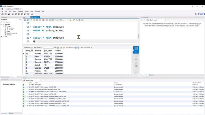The width and height of the screenshot is (205, 115).
Task: Execute the query with lightning bolt icon
Action: tap(31, 20)
